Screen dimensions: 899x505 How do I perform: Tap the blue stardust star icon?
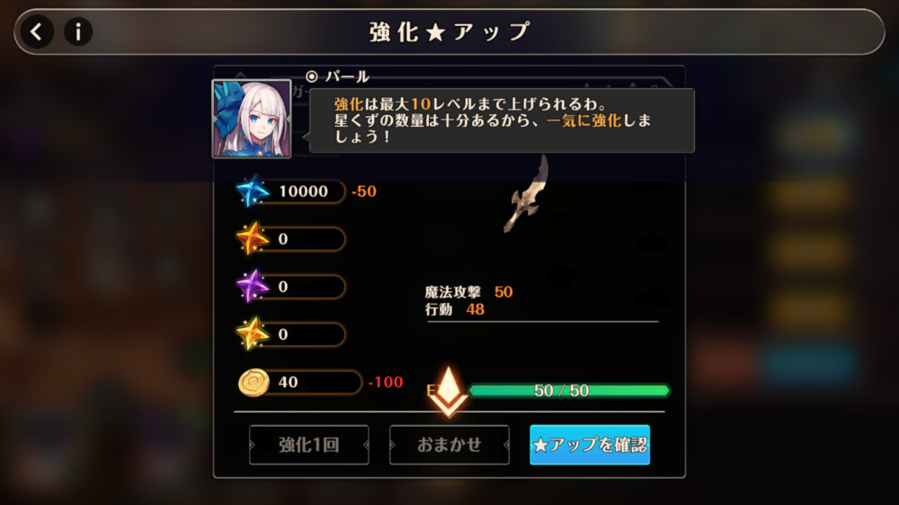pos(252,190)
